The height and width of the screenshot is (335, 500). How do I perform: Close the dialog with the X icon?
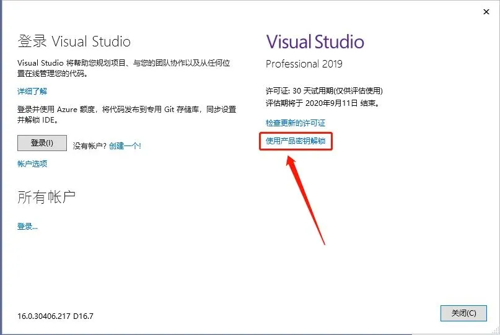(x=486, y=12)
